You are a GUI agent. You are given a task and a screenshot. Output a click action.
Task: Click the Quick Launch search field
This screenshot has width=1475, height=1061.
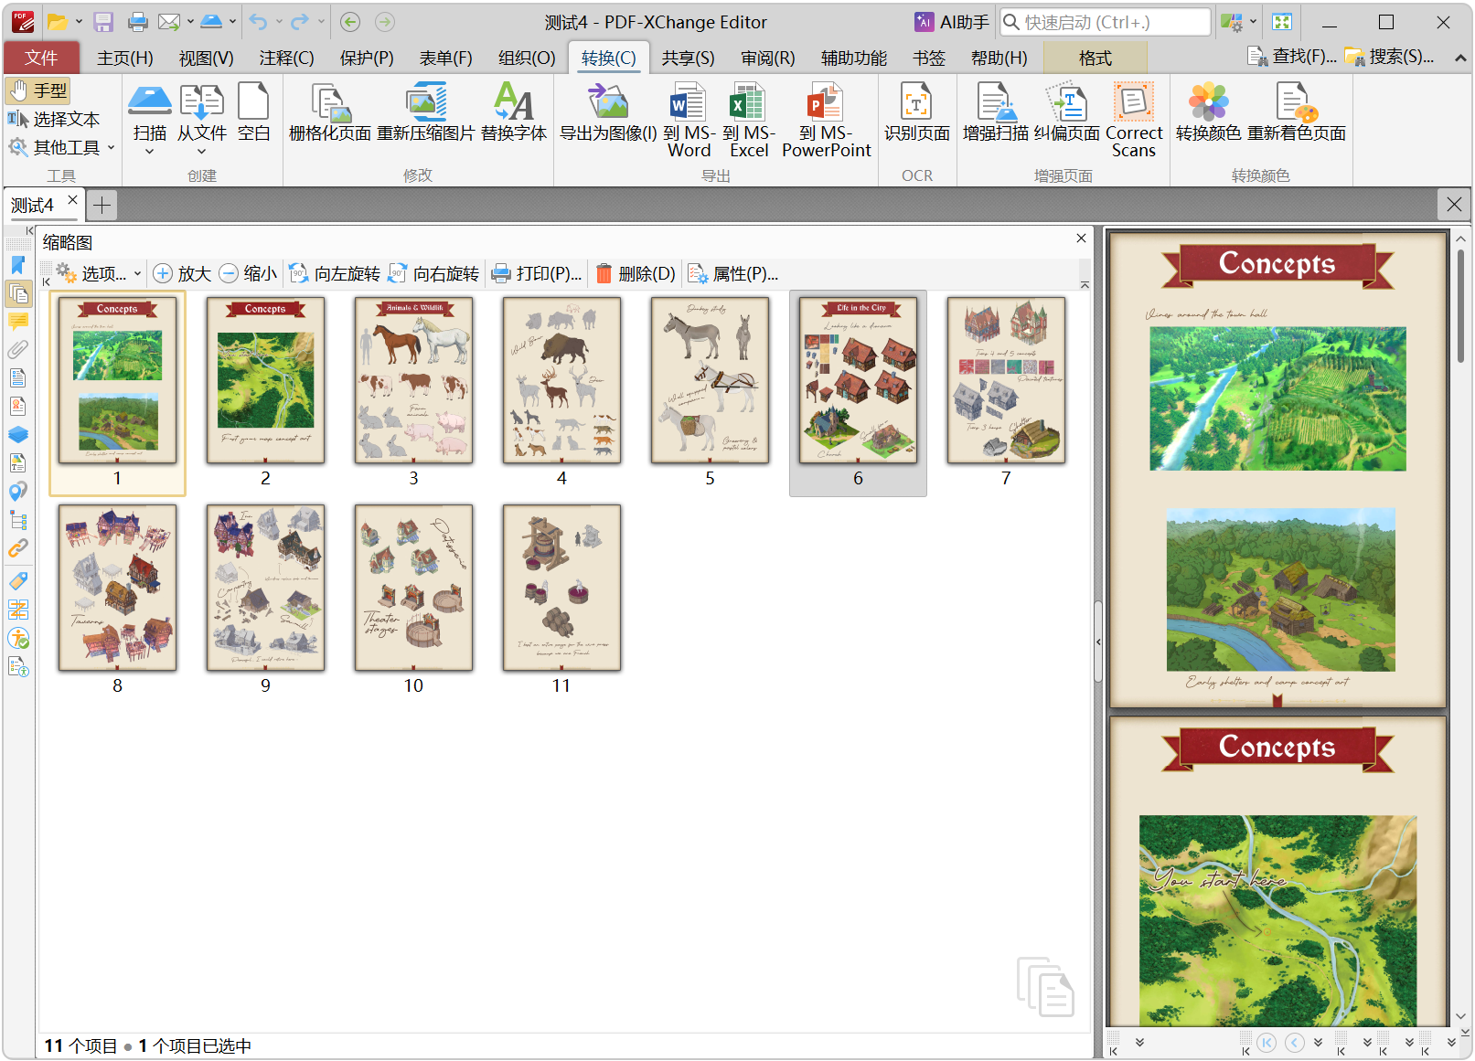(1106, 22)
